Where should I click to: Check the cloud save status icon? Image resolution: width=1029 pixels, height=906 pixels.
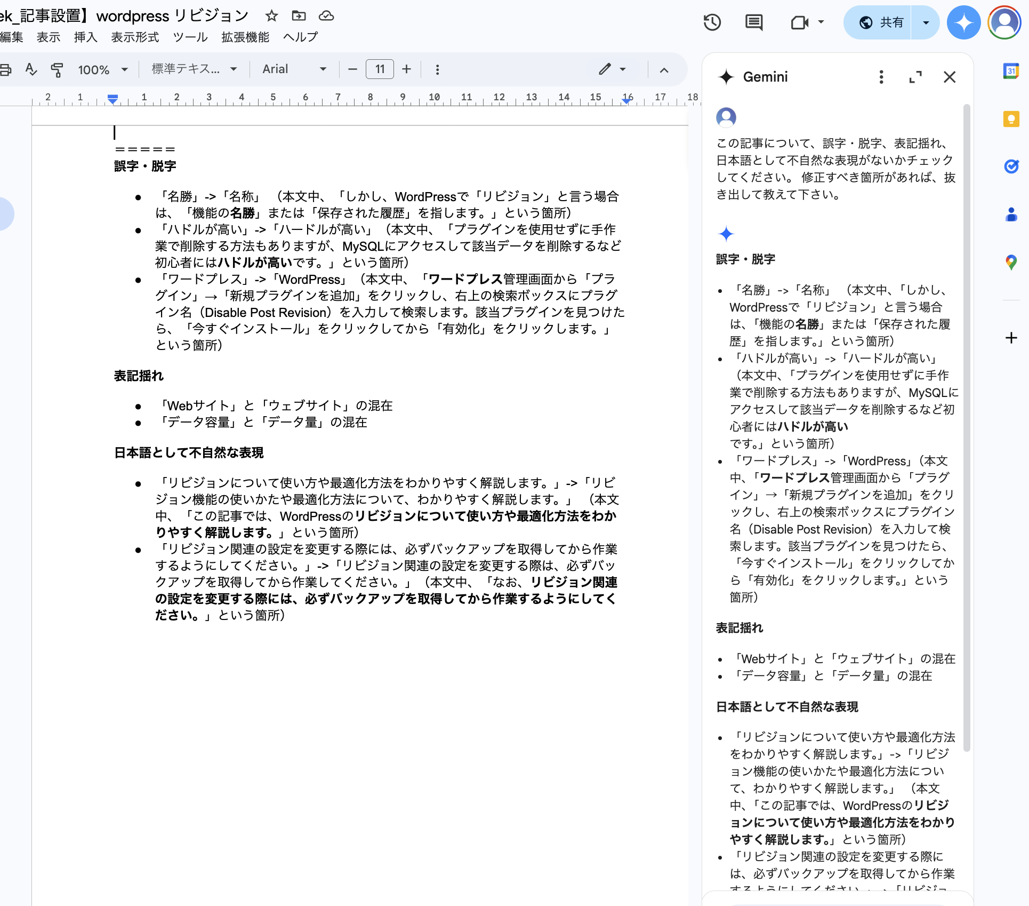tap(326, 16)
